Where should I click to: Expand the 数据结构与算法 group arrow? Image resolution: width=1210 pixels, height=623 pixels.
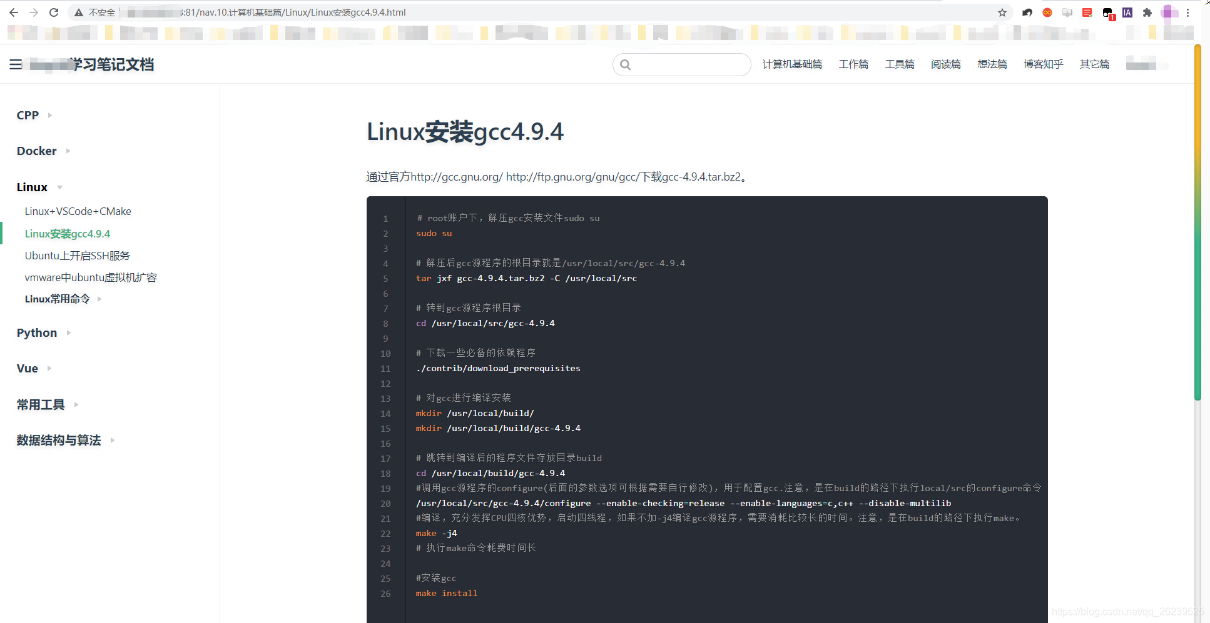point(113,440)
